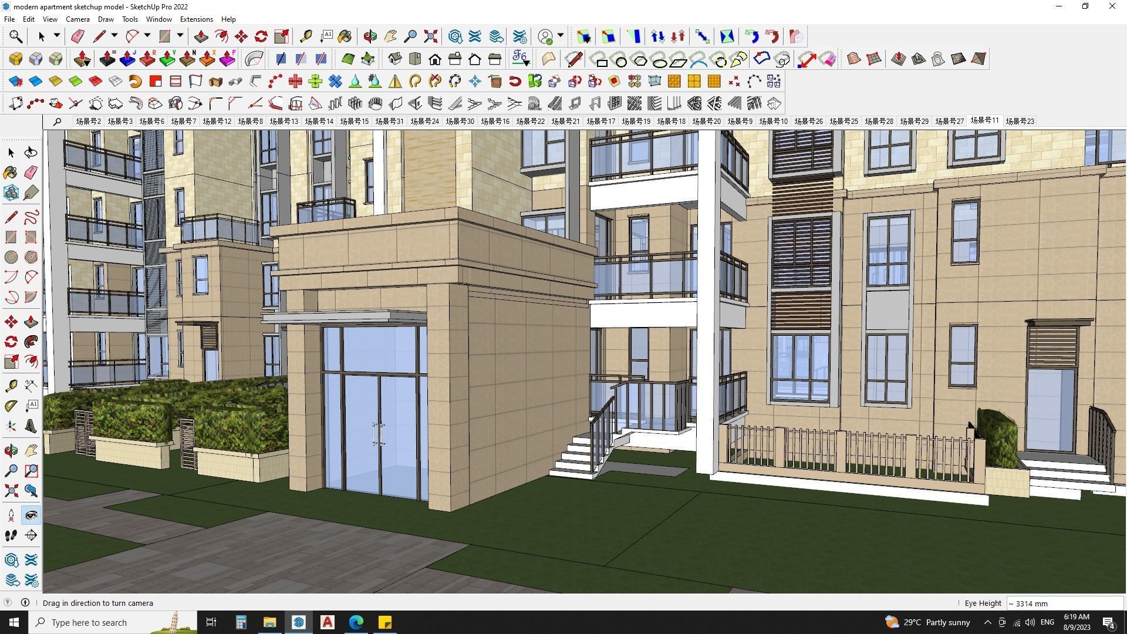Open AutoCAD from the taskbar
Viewport: 1127px width, 634px height.
click(x=328, y=622)
